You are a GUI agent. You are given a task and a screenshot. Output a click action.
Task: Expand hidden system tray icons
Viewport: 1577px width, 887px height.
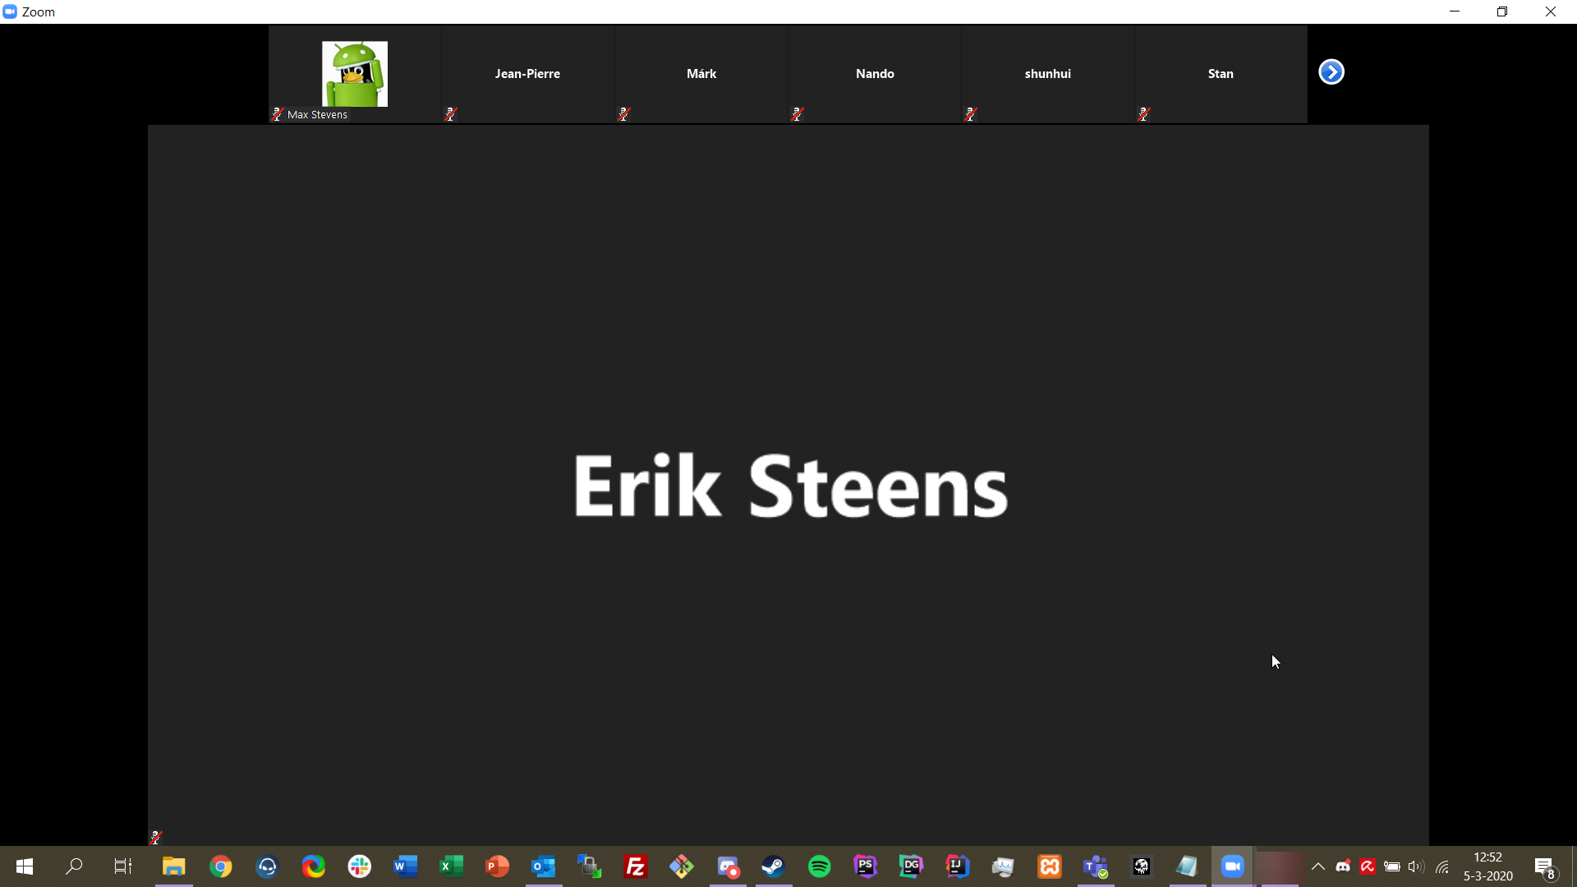coord(1317,866)
